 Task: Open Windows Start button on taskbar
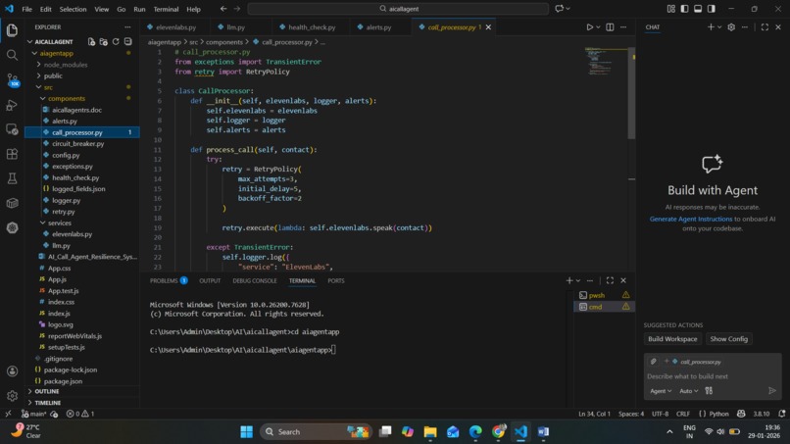tap(246, 432)
